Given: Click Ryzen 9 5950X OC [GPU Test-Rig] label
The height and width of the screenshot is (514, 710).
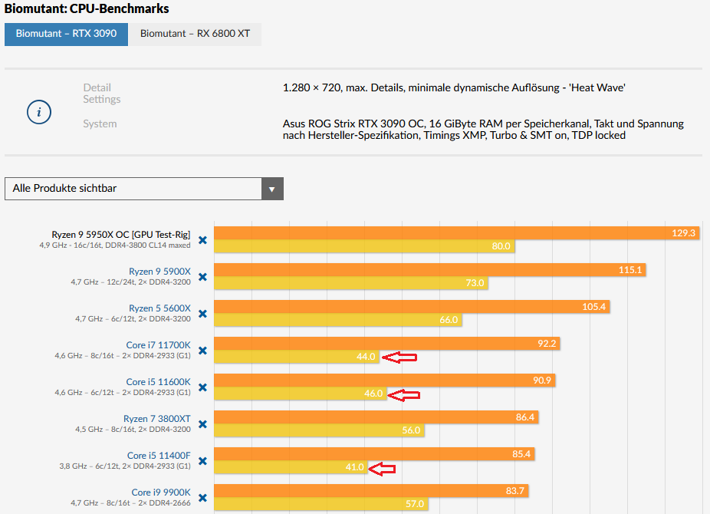Looking at the screenshot, I should click(121, 234).
